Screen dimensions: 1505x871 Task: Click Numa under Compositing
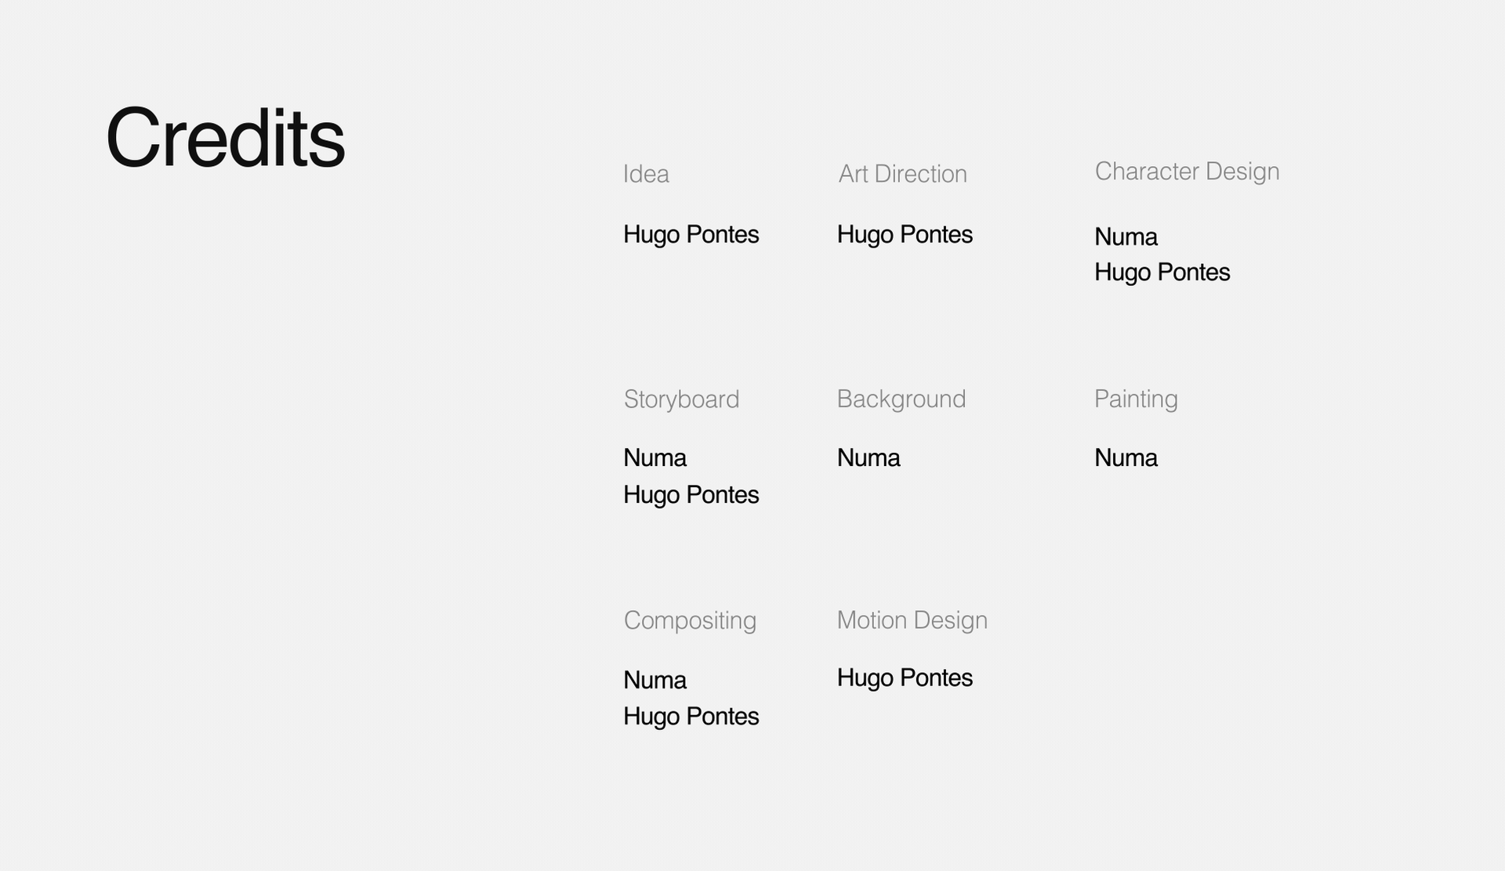point(655,680)
